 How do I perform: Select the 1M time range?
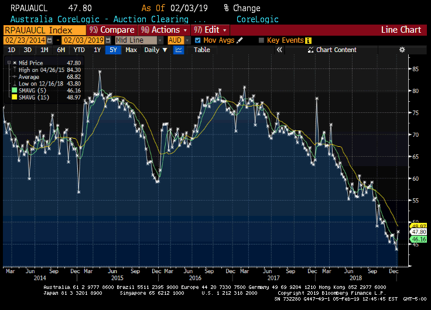tap(45, 50)
